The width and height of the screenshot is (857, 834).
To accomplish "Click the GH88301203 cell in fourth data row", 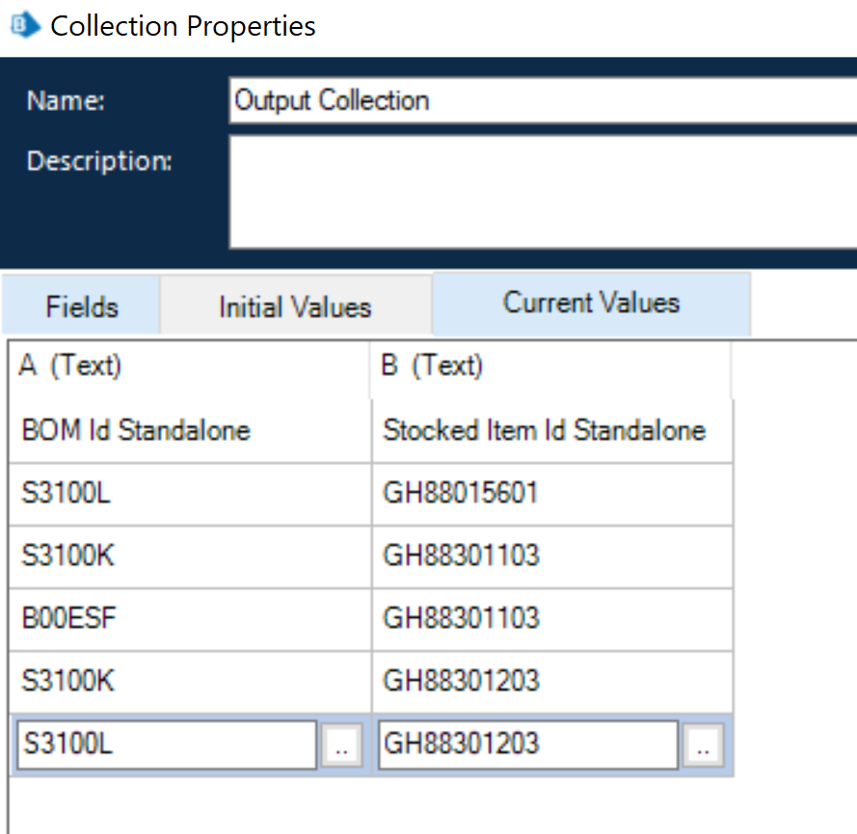I will click(x=550, y=681).
